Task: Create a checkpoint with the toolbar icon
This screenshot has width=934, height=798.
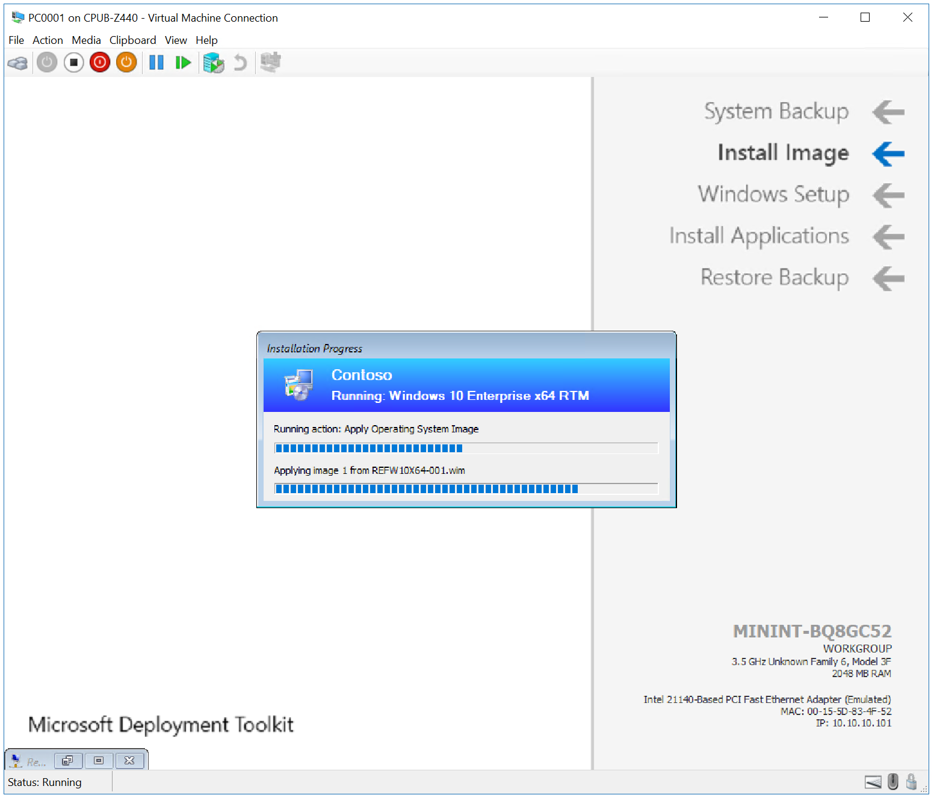Action: [213, 63]
